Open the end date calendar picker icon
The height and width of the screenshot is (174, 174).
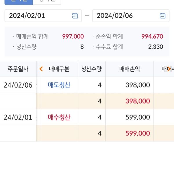tap(163, 16)
